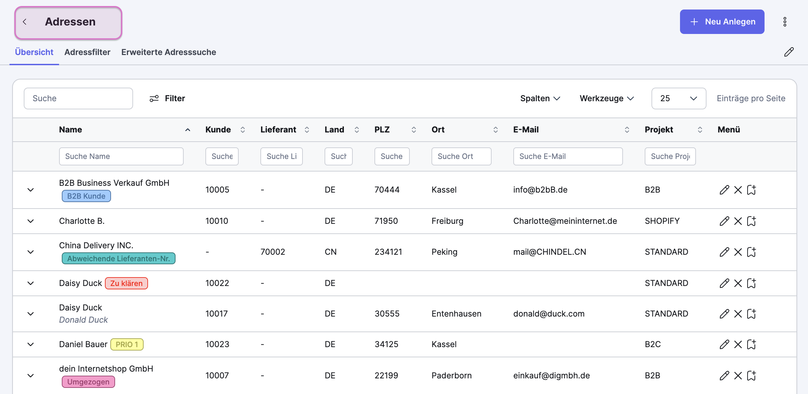Screen dimensions: 808x394
Task: Click the edit pencil for B2B Business Verkauf GmbH
Action: coord(724,190)
